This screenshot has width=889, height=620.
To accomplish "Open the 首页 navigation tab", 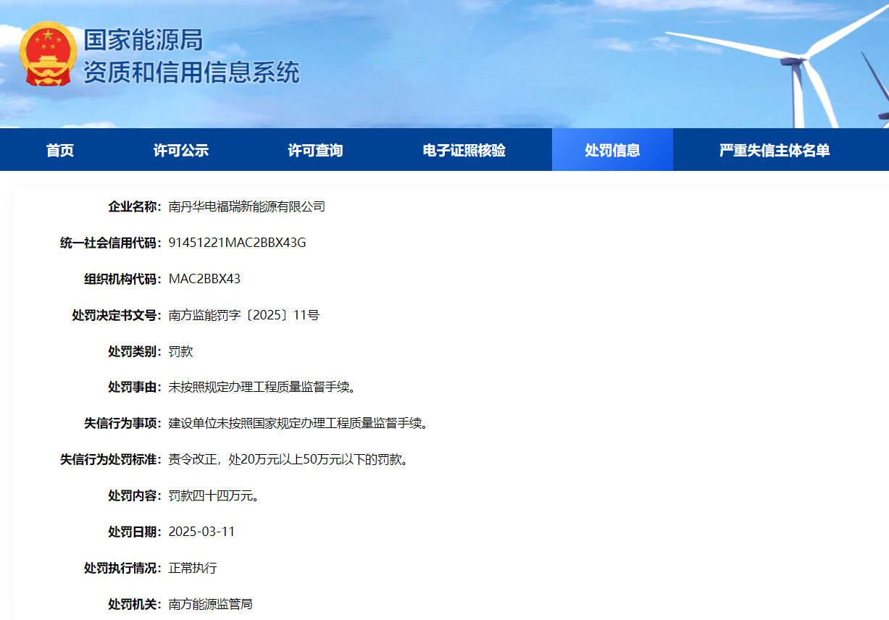I will (60, 151).
